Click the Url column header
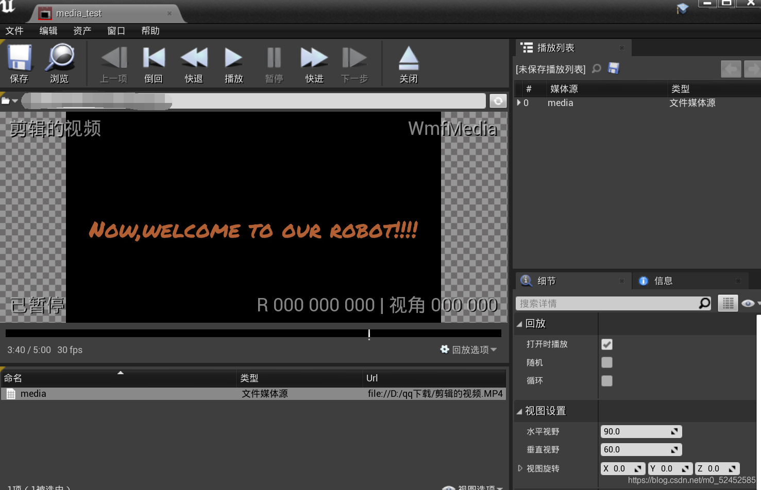This screenshot has height=490, width=761. tap(434, 378)
